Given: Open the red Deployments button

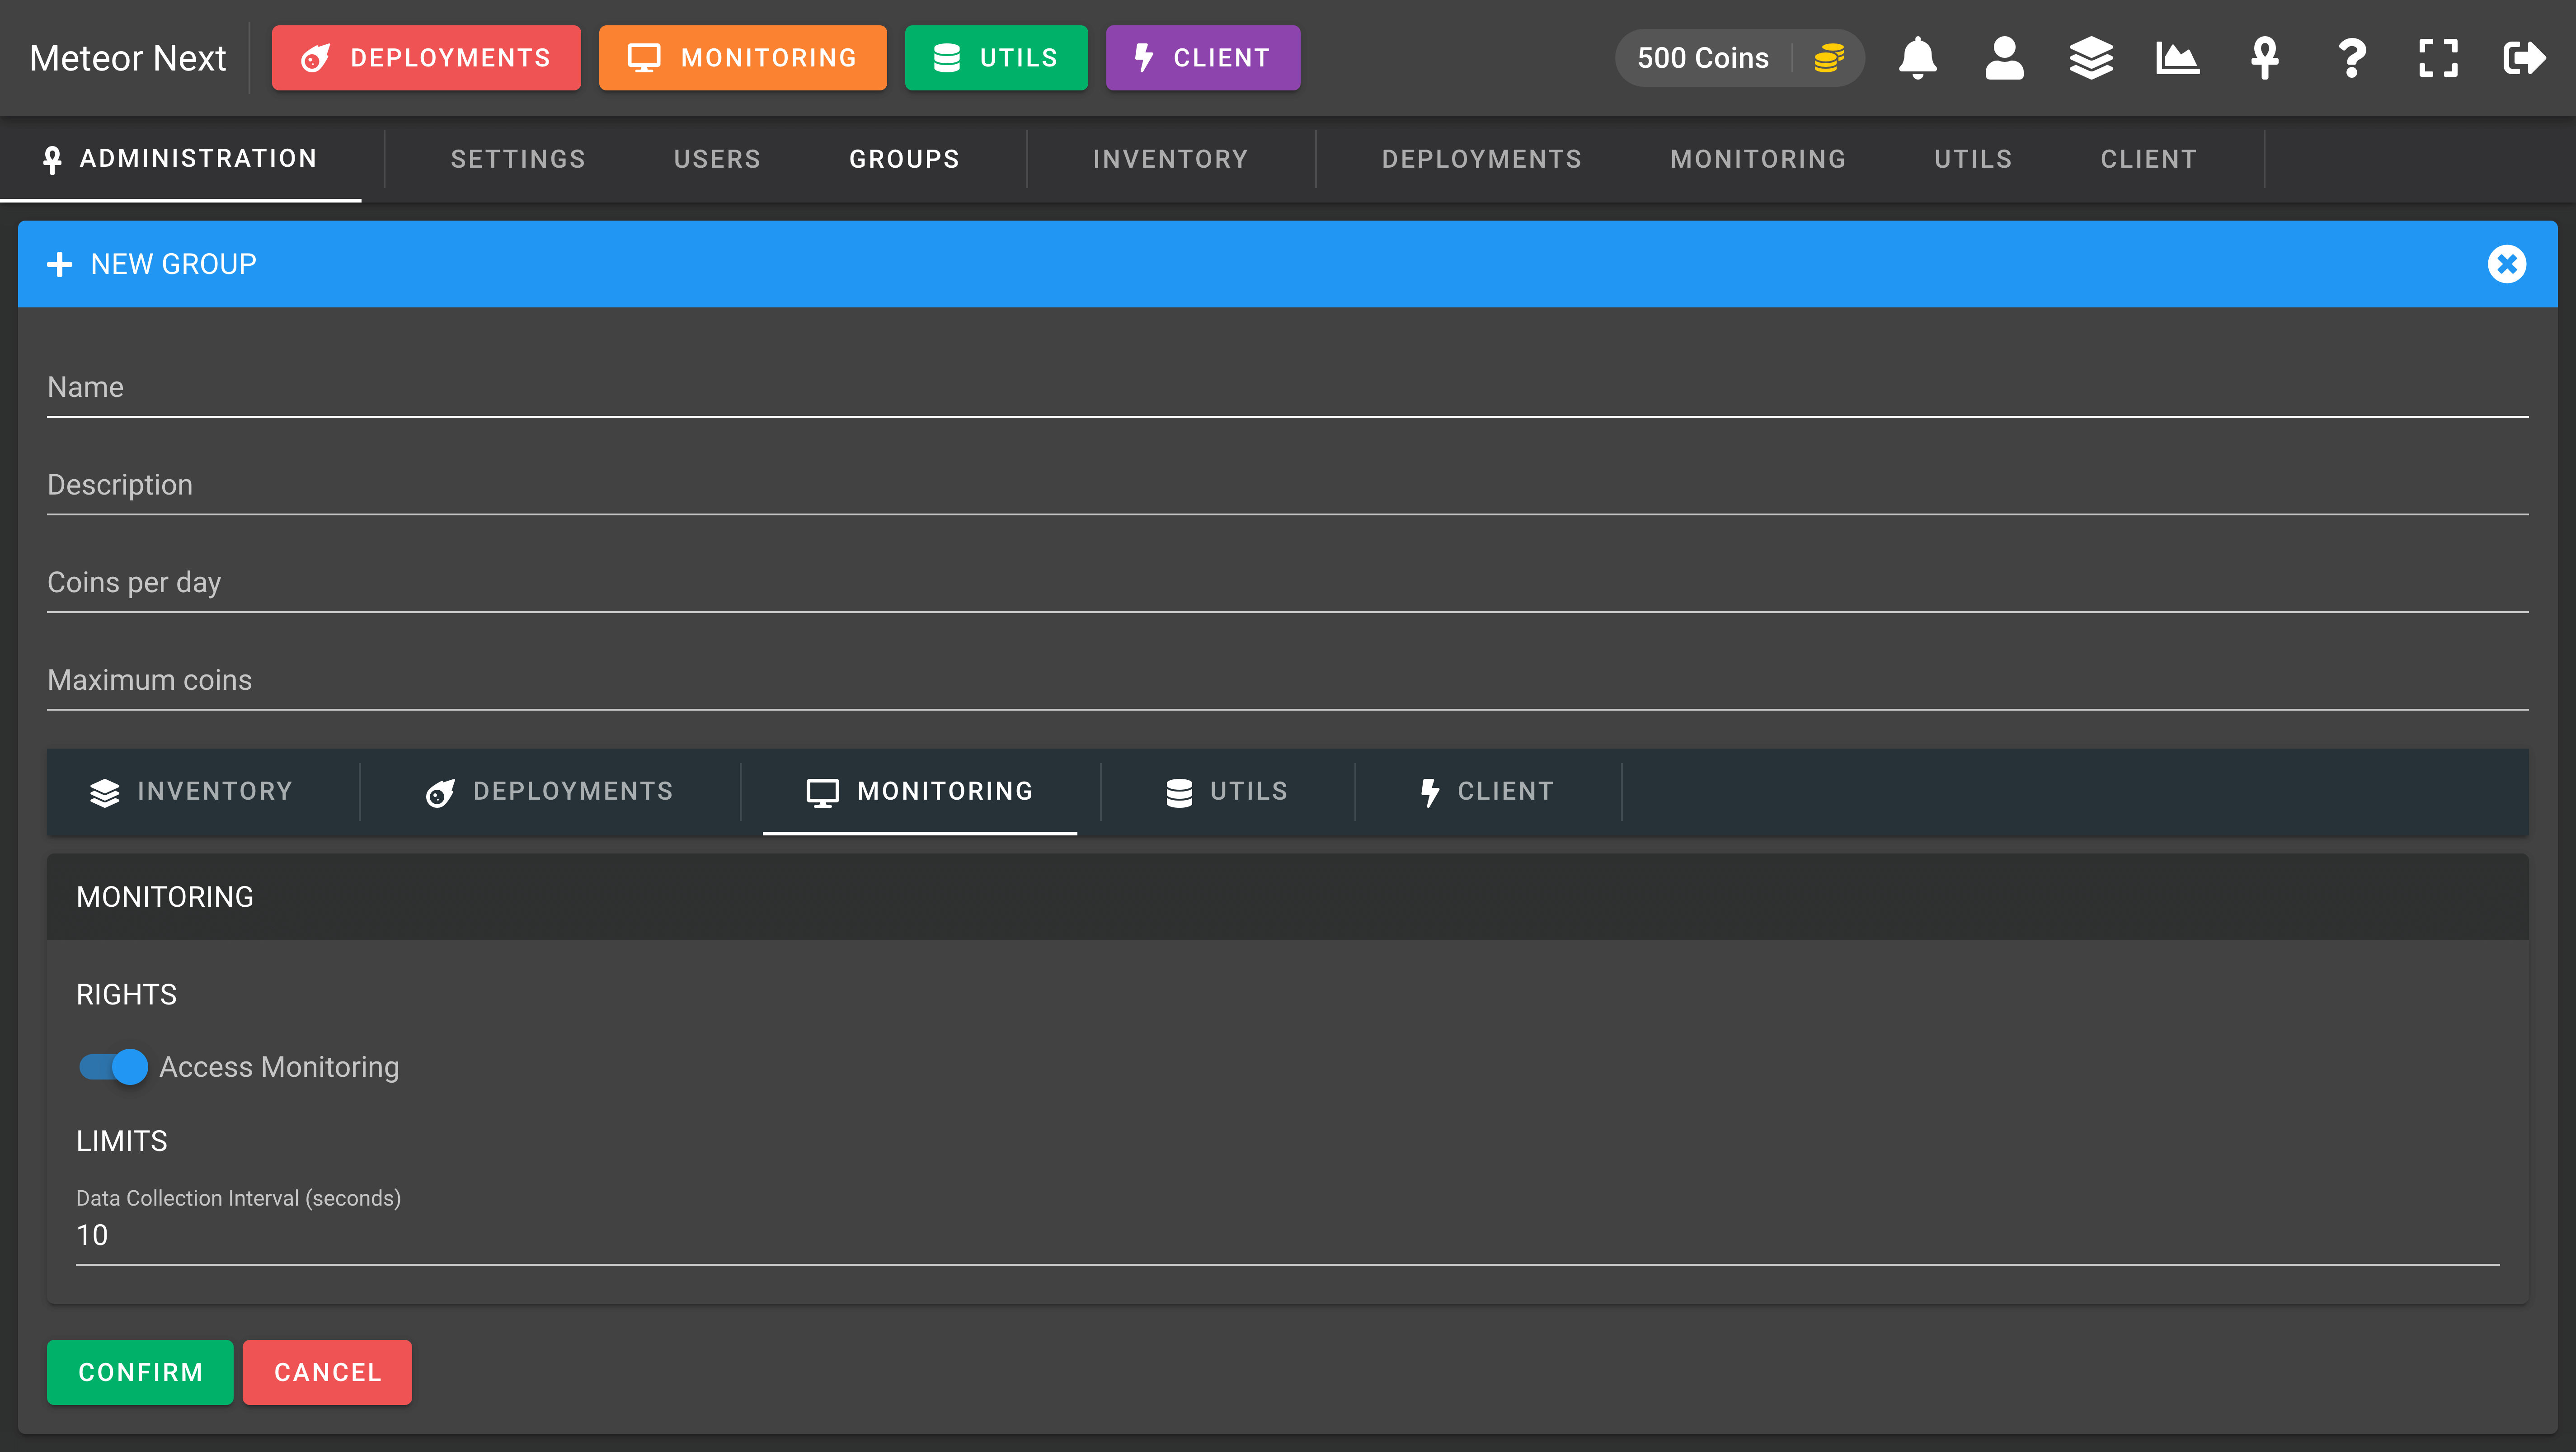Looking at the screenshot, I should (426, 58).
